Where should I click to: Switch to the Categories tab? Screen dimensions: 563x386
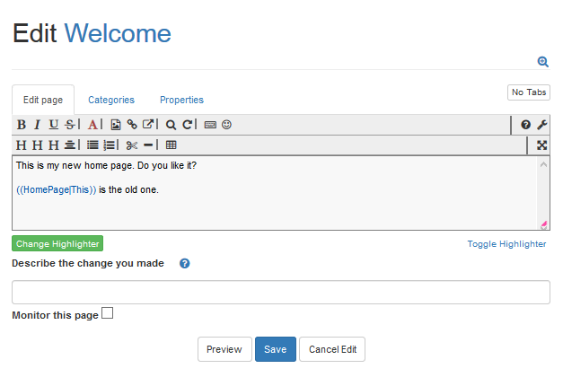click(111, 100)
